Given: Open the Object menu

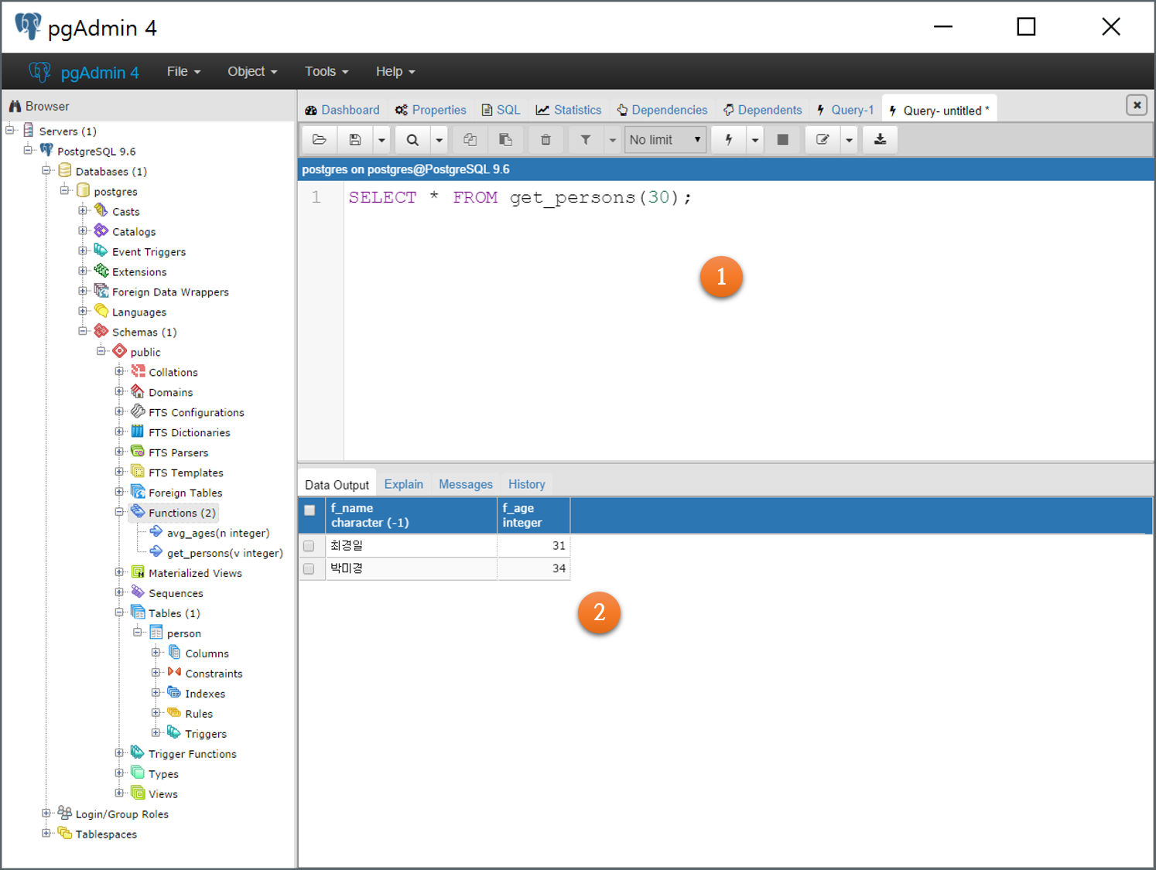Looking at the screenshot, I should tap(252, 71).
